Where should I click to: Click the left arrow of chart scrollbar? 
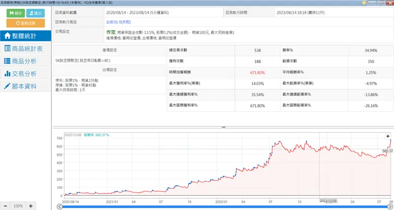(x=60, y=207)
